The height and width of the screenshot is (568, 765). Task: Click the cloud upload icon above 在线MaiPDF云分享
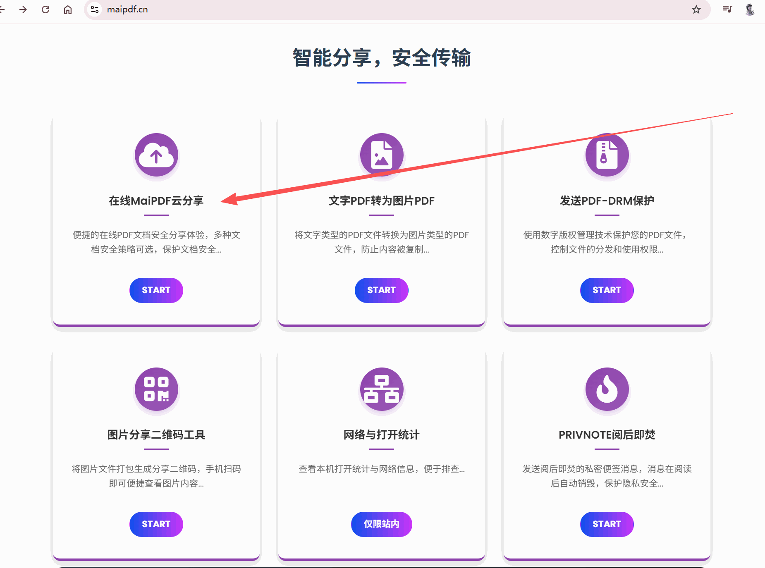pos(156,156)
